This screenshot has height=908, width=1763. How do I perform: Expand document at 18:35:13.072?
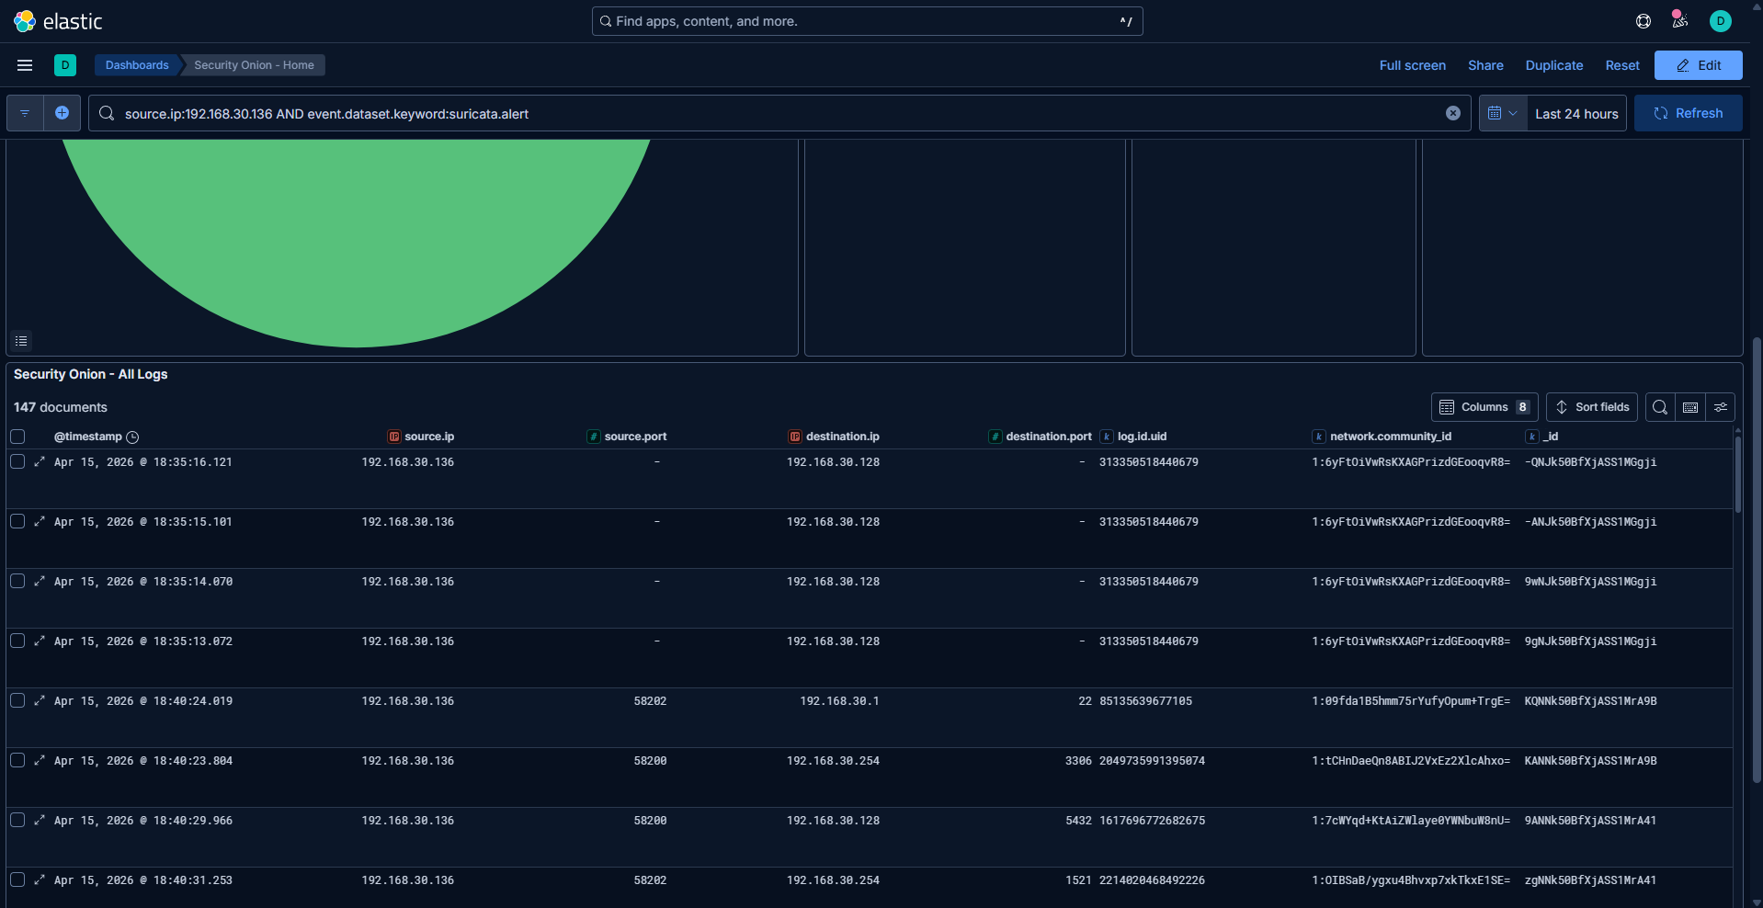tap(40, 641)
